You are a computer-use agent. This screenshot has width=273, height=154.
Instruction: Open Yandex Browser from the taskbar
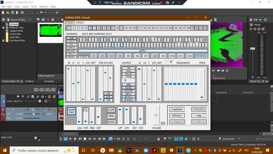click(103, 150)
